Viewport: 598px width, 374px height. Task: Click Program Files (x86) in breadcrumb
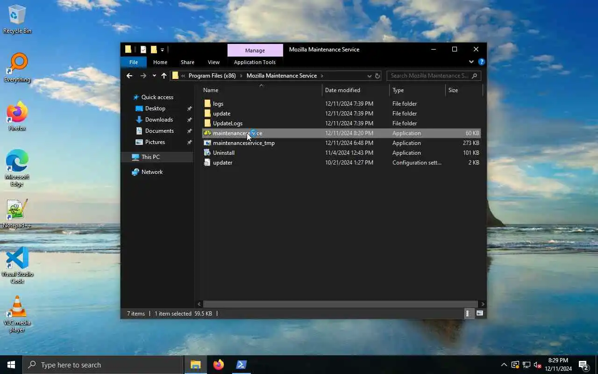tap(212, 76)
